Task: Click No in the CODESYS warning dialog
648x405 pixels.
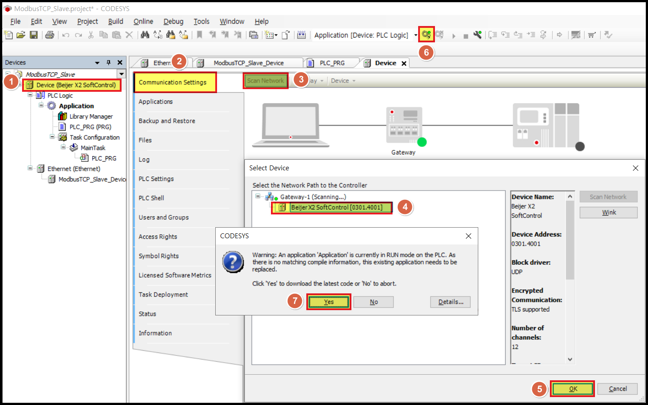Action: pyautogui.click(x=374, y=302)
